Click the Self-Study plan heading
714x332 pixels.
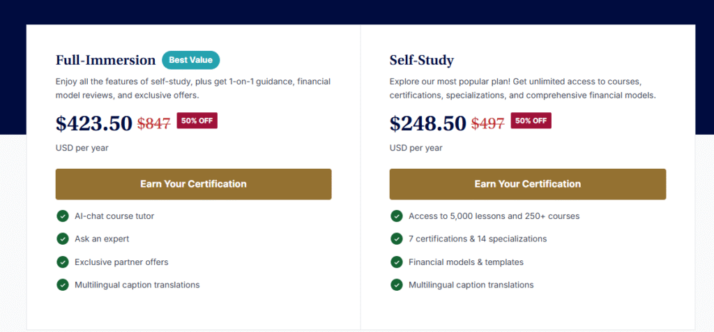pos(422,60)
